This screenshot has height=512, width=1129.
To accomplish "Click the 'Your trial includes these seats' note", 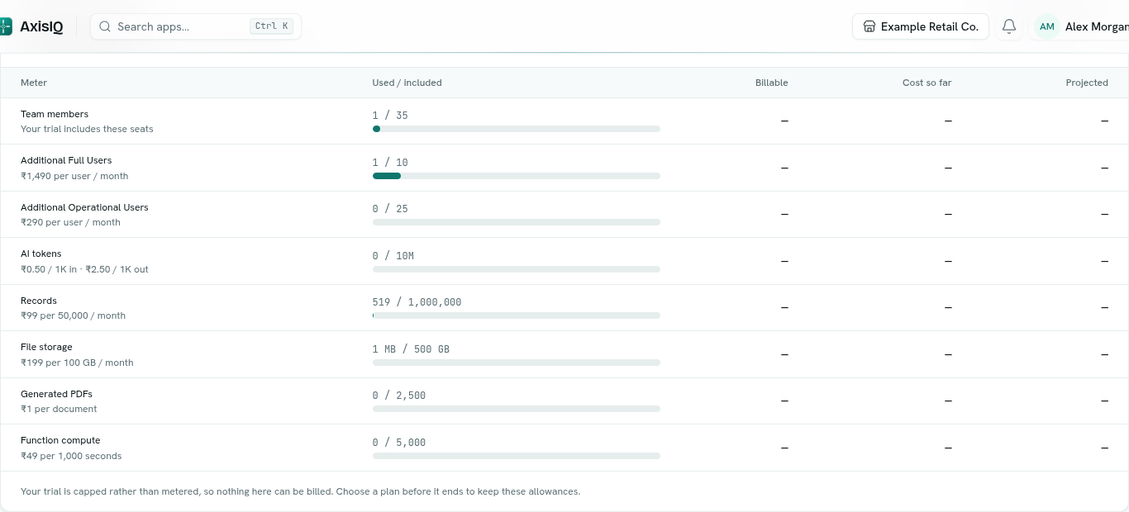I will tap(87, 129).
